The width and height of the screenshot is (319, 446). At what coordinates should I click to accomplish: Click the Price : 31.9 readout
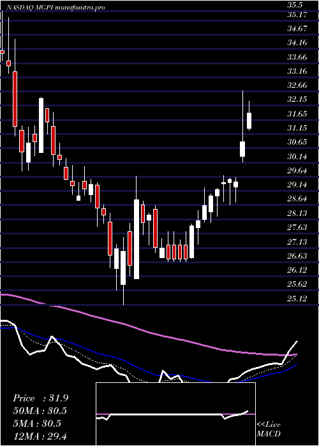coord(40,398)
